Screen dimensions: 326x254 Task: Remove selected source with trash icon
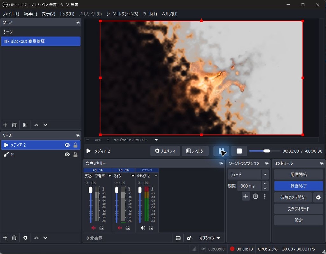coord(14,238)
